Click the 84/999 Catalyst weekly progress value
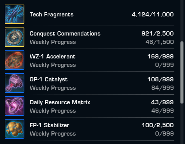This screenshot has height=144, width=185. (x=163, y=88)
